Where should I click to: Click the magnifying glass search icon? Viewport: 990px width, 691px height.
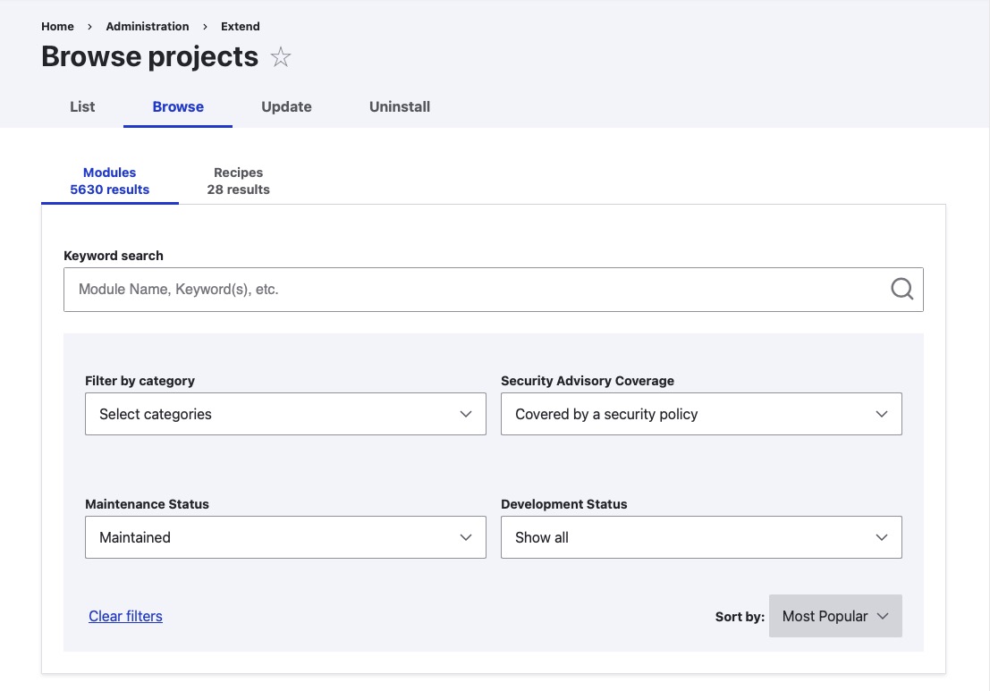coord(901,289)
